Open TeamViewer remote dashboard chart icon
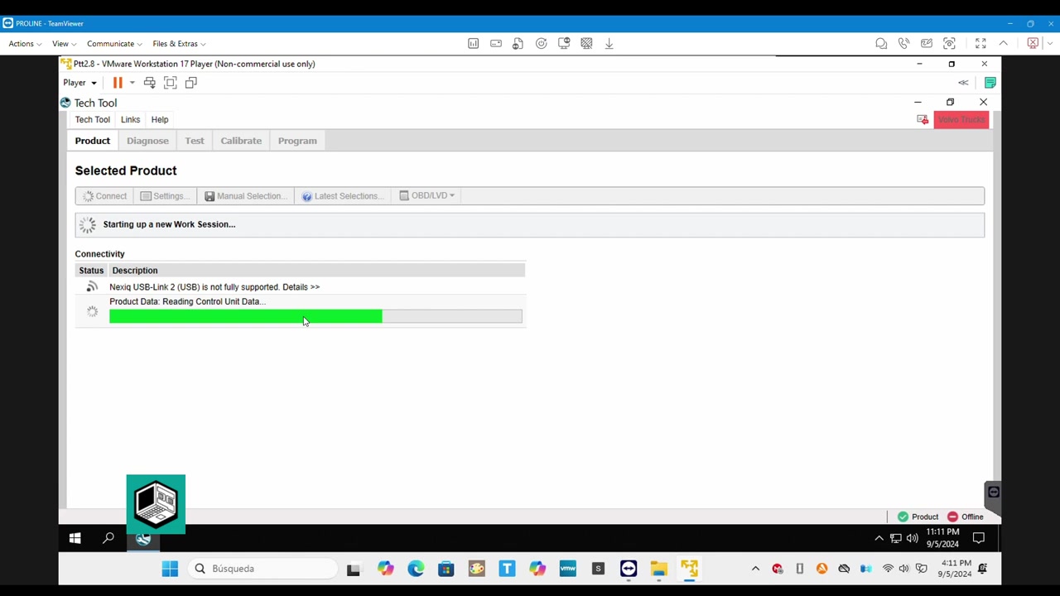 coord(473,44)
